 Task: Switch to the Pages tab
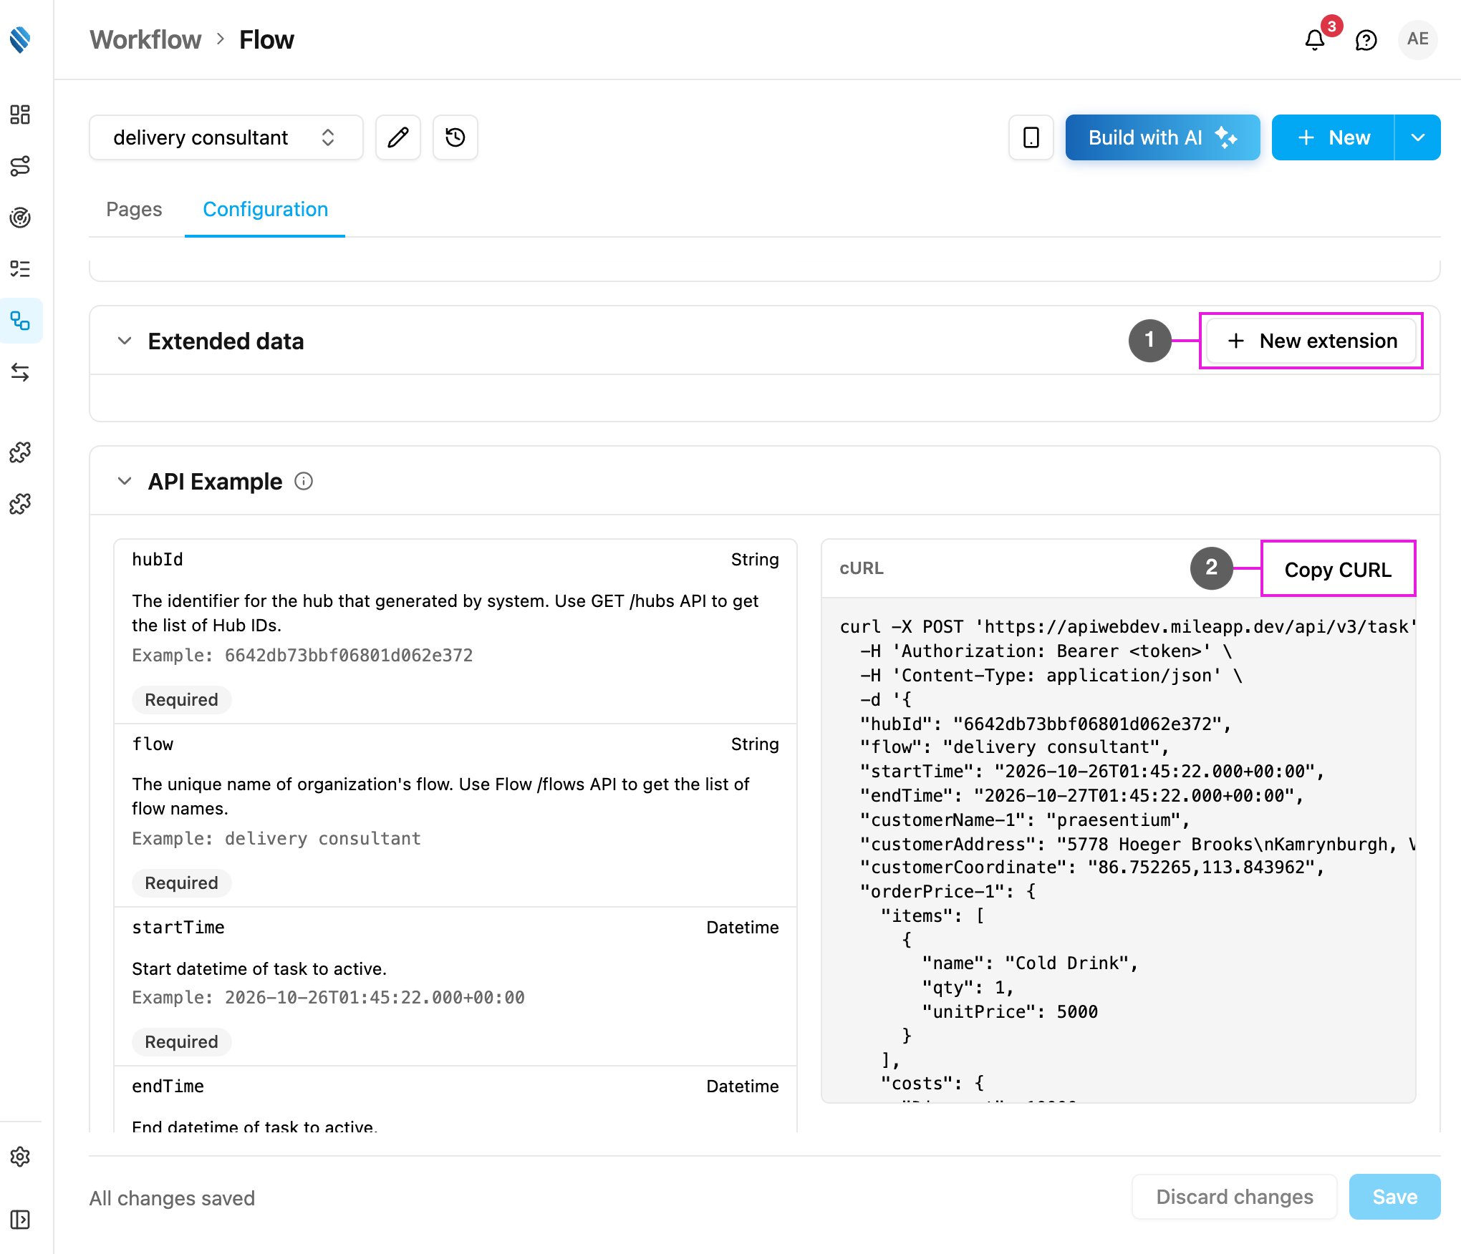pyautogui.click(x=134, y=209)
